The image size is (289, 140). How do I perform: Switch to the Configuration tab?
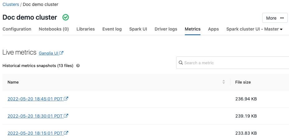(x=17, y=29)
